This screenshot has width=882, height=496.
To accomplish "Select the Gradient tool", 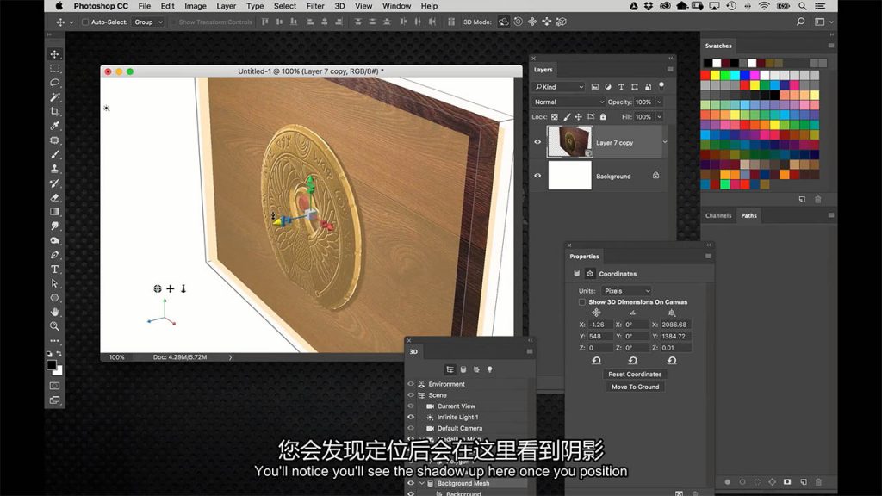I will (54, 212).
